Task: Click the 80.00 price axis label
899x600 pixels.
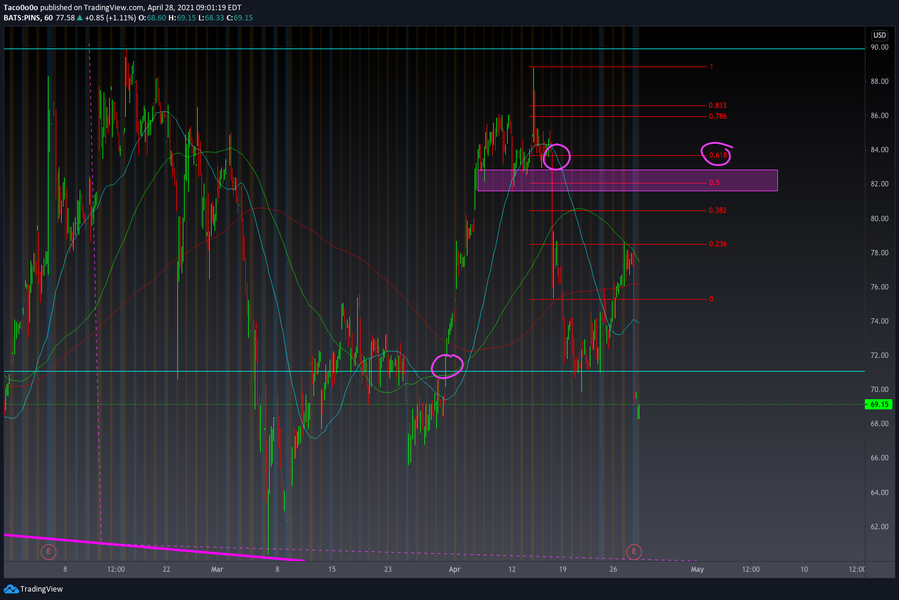Action: 879,219
